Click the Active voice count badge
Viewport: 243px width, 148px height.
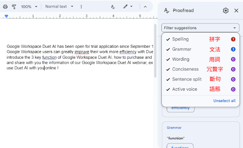click(x=233, y=89)
